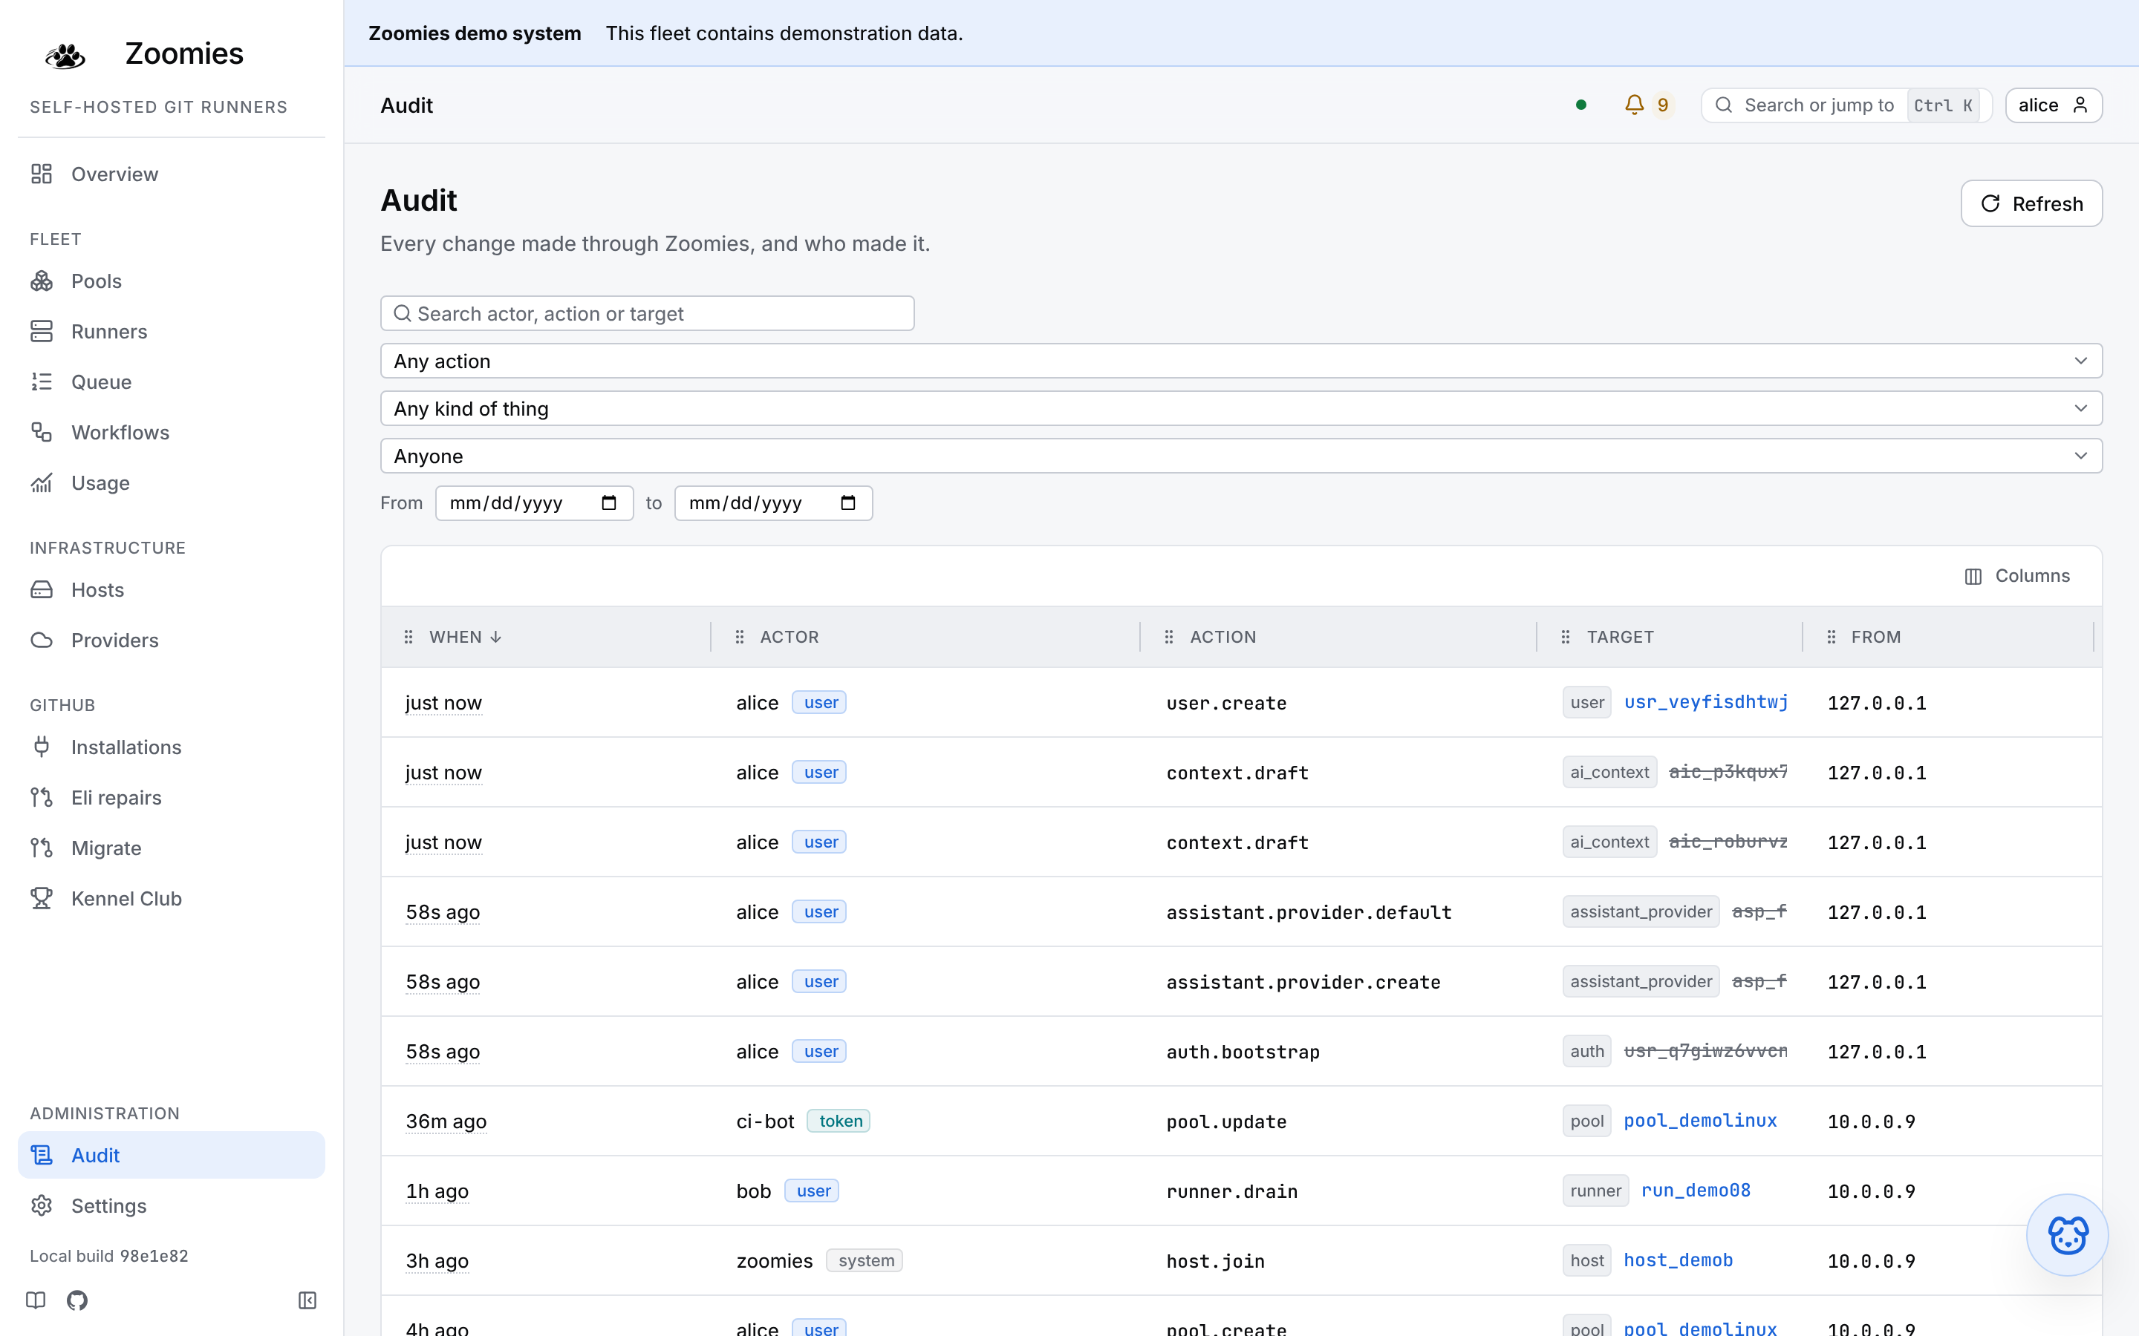This screenshot has width=2139, height=1336.
Task: Open the to date calendar picker icon
Action: [x=847, y=502]
